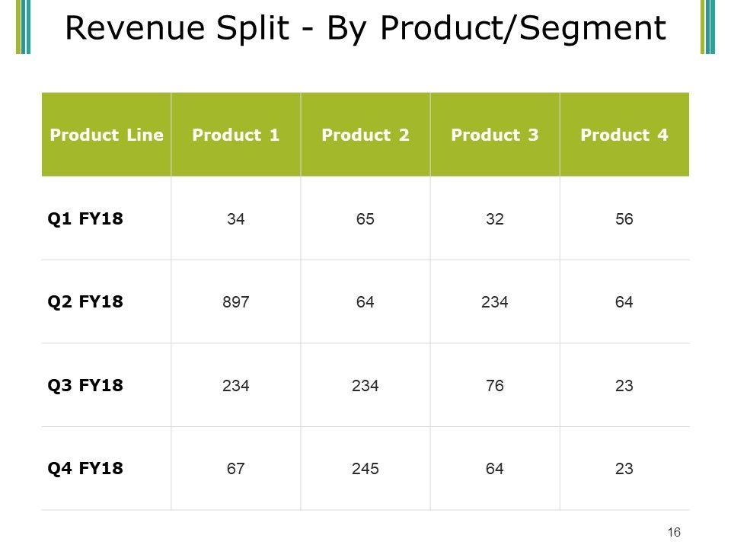Click the "Q3 FY18" row label

pyautogui.click(x=85, y=386)
